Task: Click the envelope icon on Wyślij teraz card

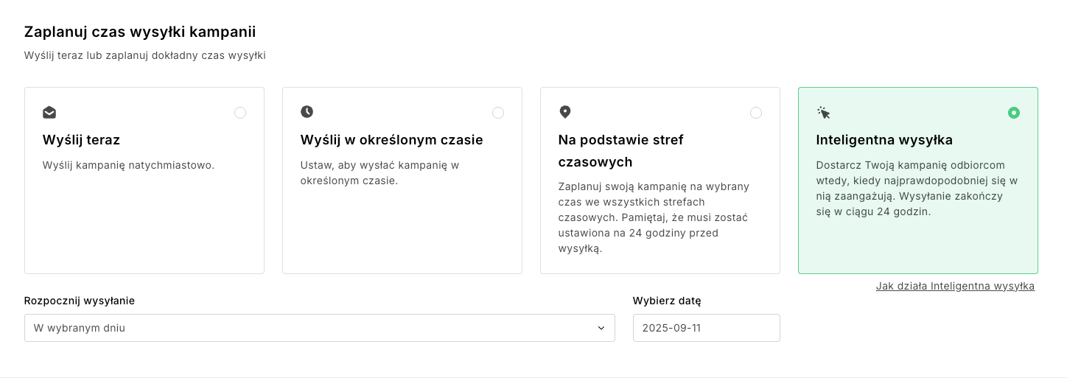Action: click(49, 113)
